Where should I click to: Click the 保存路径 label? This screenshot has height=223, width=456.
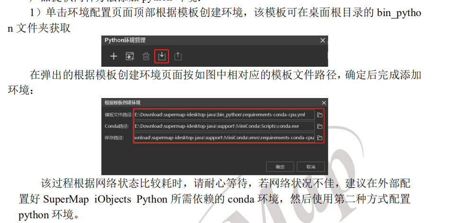(114, 137)
